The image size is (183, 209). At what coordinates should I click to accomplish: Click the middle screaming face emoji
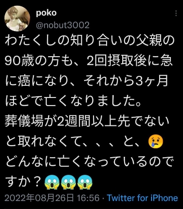pos(68,182)
